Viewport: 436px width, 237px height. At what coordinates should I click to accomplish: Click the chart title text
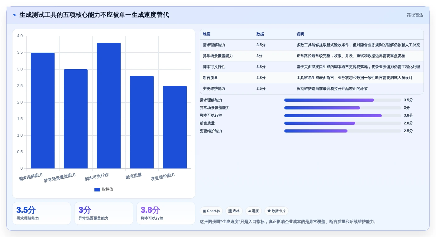(x=94, y=15)
